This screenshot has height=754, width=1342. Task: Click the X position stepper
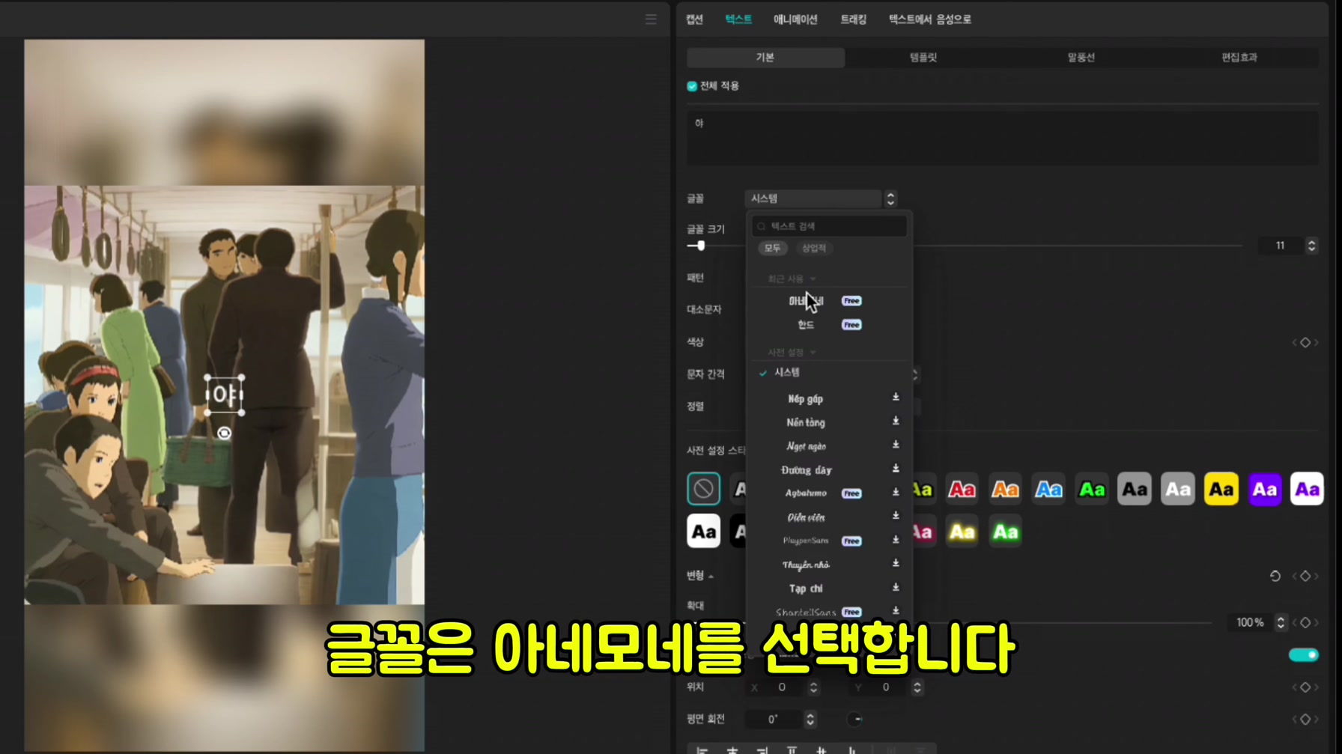point(813,687)
